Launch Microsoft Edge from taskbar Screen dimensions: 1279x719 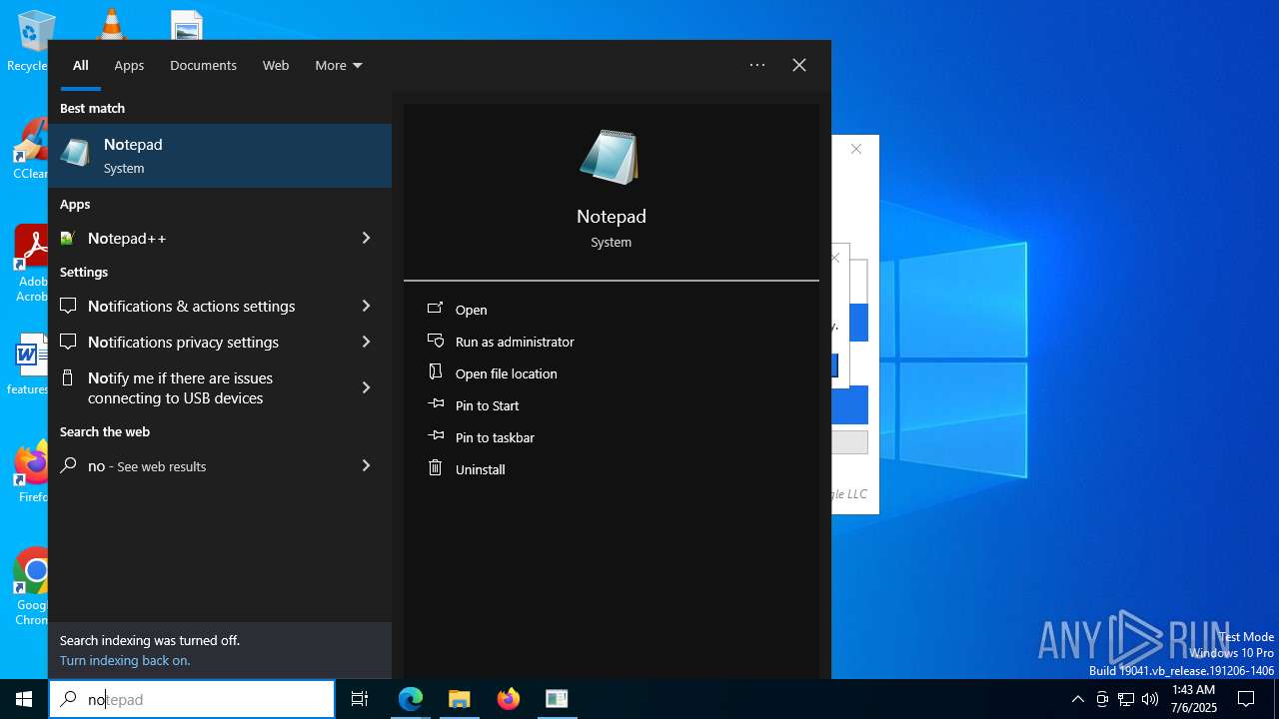[x=411, y=699]
